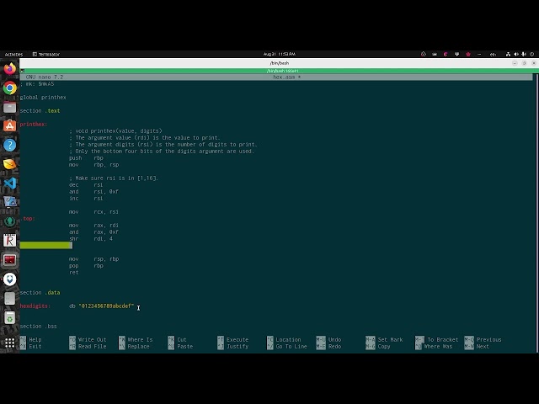The height and width of the screenshot is (404, 539).
Task: Select the red Terminator icon in the dock
Action: pyautogui.click(x=9, y=260)
